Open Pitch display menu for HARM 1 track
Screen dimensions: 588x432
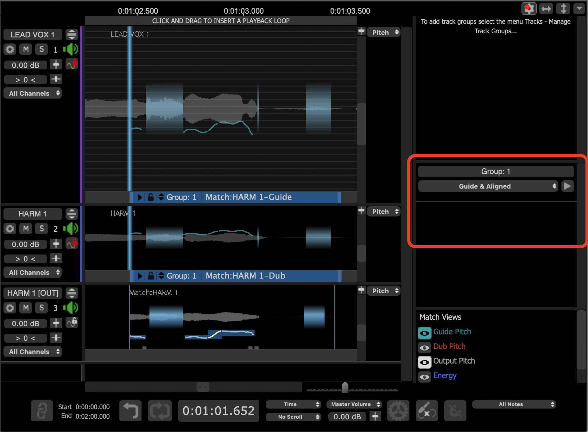(x=384, y=212)
